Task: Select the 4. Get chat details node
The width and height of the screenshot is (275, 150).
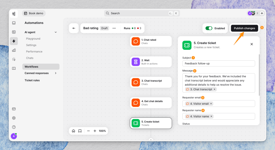Action: tap(151, 103)
